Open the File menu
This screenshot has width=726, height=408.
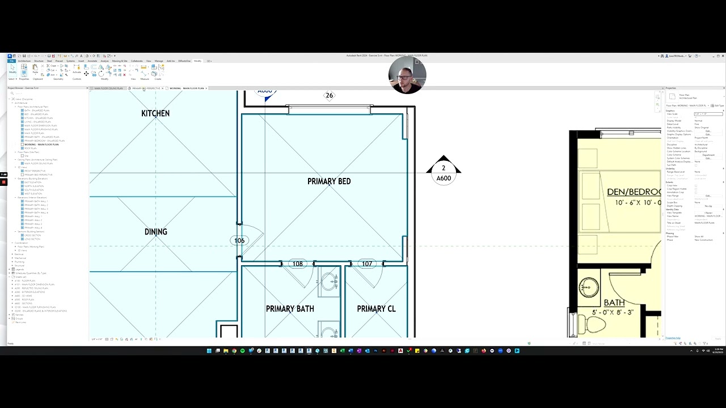click(x=11, y=61)
